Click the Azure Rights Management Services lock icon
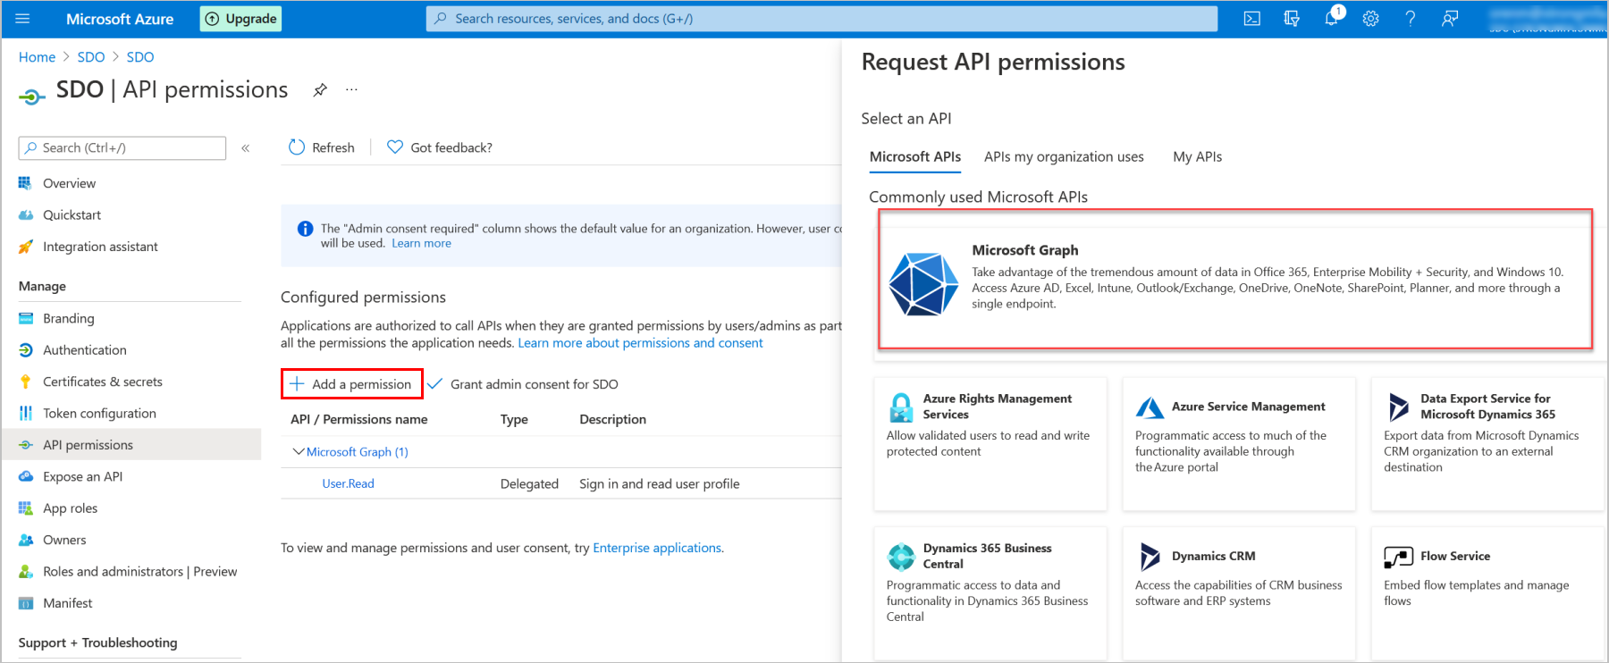The width and height of the screenshot is (1609, 663). [x=901, y=407]
